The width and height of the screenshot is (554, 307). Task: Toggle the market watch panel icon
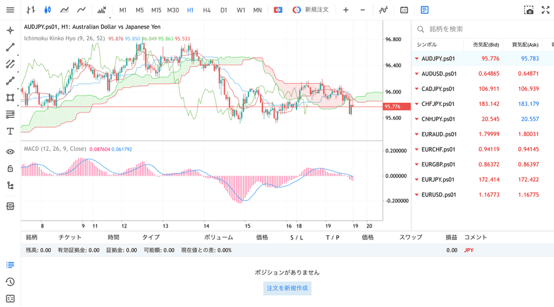424,10
